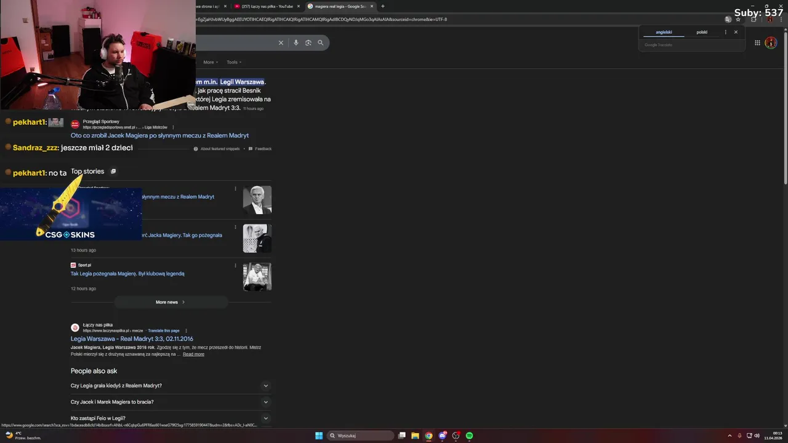Open 'Oto co zrobił Jacek Magiera' headline link
Screen dimensions: 788x443
(x=159, y=135)
